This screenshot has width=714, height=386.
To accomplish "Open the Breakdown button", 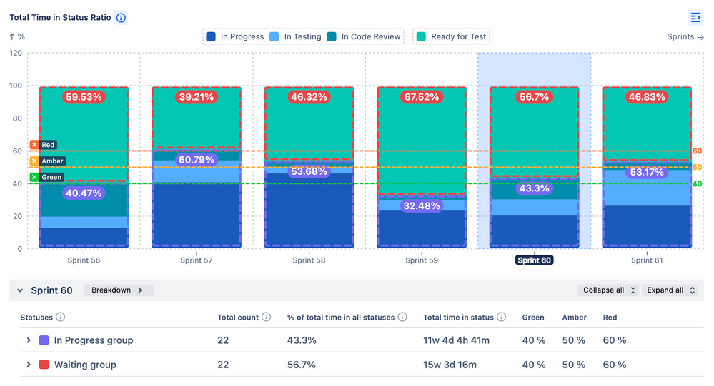I will click(x=119, y=290).
